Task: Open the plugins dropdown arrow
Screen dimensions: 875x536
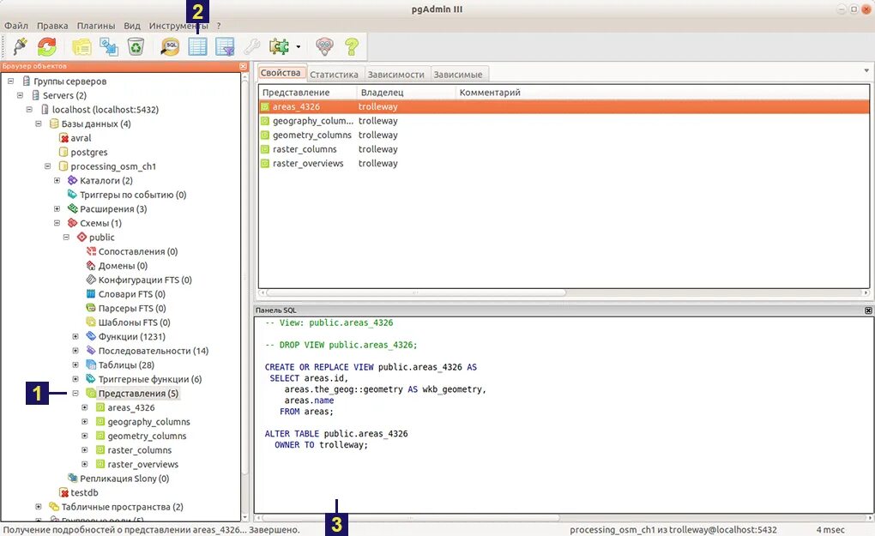Action: (x=298, y=47)
